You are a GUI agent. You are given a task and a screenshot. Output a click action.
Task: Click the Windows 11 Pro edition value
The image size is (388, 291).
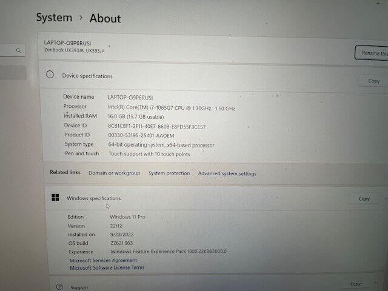pos(127,217)
